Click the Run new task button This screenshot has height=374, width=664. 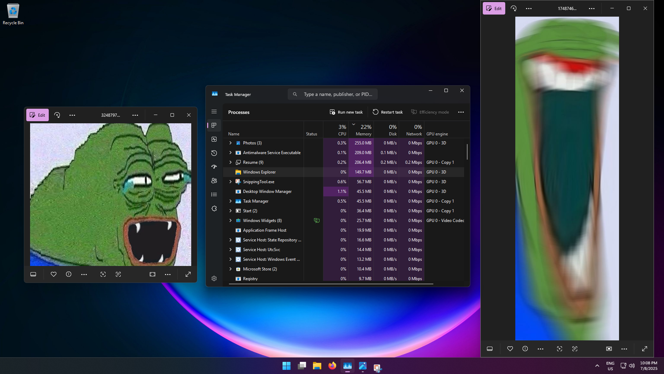[346, 112]
